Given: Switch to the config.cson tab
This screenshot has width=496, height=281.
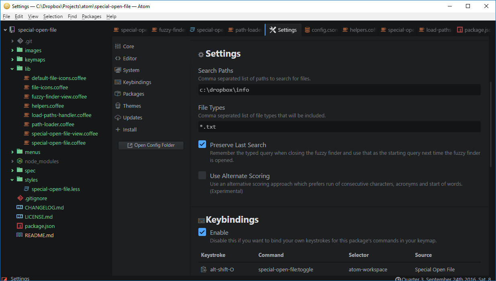Looking at the screenshot, I should (321, 30).
